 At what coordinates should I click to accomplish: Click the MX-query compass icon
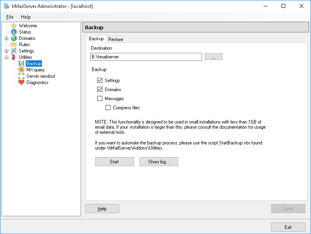pyautogui.click(x=21, y=70)
